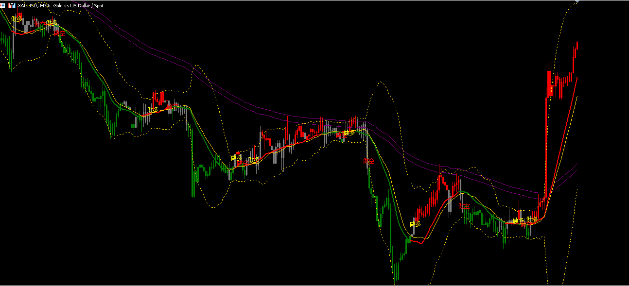Toggle the One Click Trading panel icon

tap(12, 5)
